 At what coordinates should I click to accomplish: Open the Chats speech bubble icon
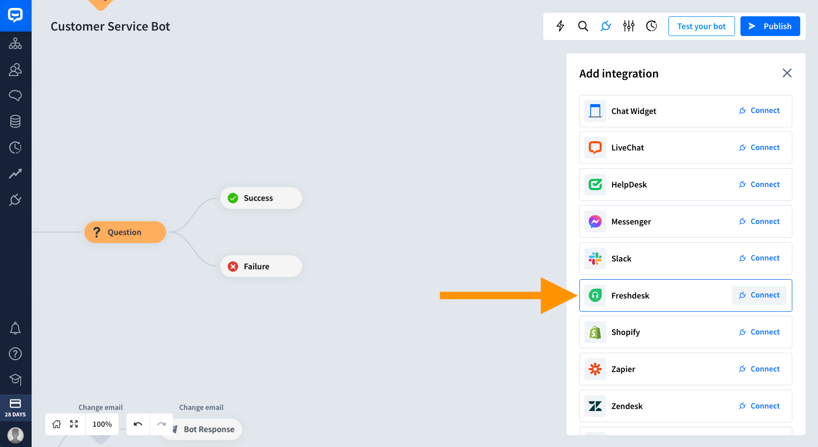15,95
